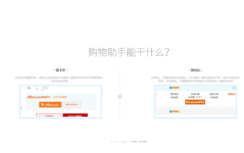This screenshot has width=244, height=153.
Task: Click the quantity stepper arrows beside the input
Action: pyautogui.click(x=44, y=88)
